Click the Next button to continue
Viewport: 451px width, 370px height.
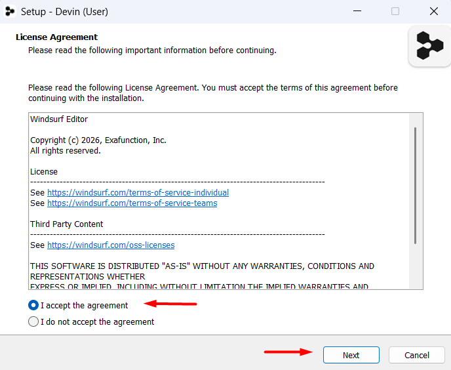point(351,355)
